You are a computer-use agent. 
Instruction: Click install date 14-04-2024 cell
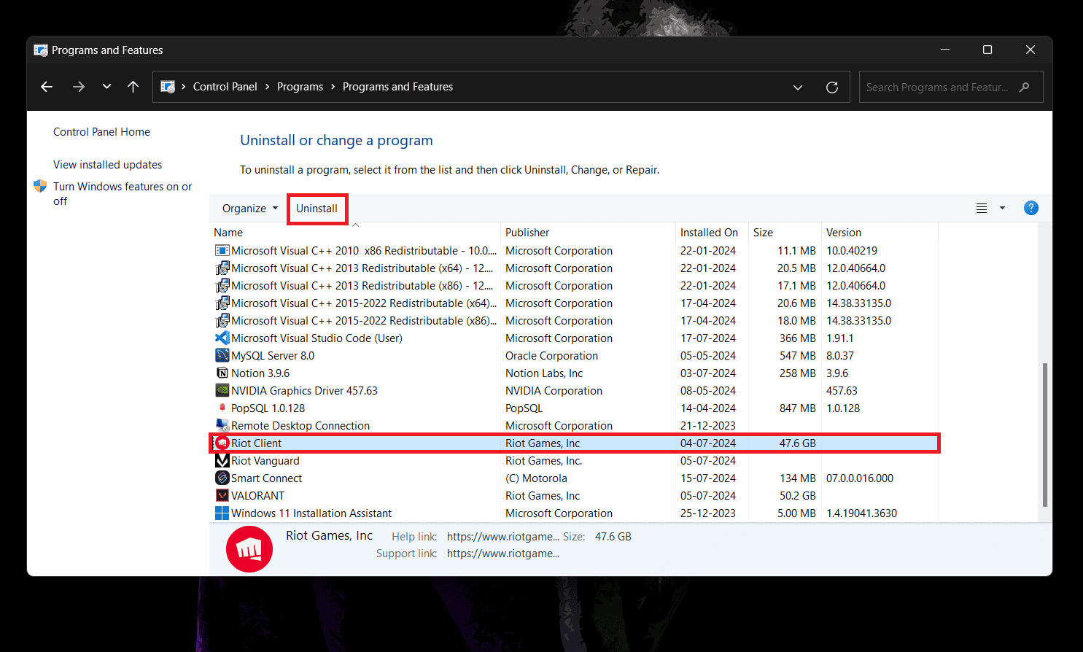(708, 408)
